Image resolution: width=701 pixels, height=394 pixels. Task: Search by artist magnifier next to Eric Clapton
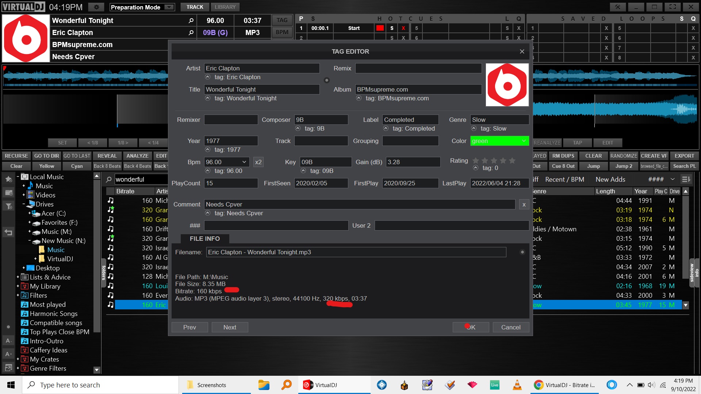(x=191, y=33)
